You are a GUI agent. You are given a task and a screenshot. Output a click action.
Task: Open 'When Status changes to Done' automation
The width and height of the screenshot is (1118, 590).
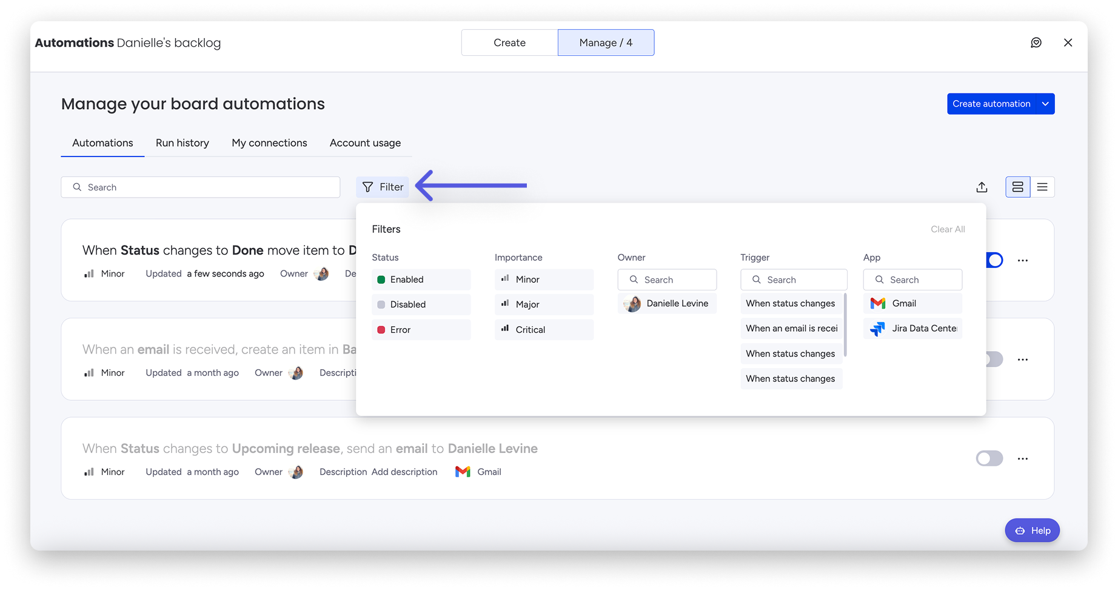[219, 250]
